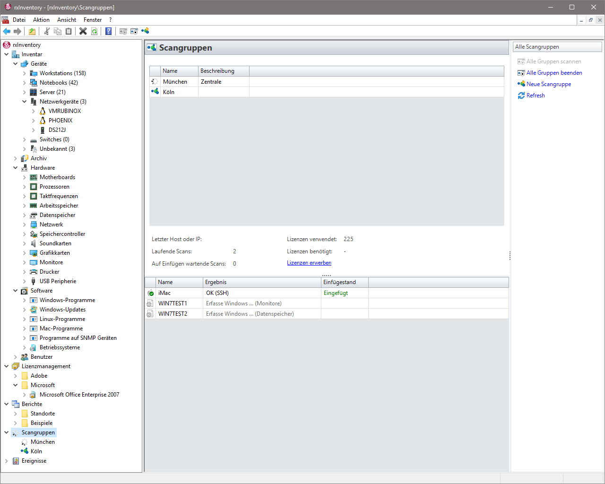
Task: Open Help with the blue question mark icon
Action: click(x=109, y=31)
